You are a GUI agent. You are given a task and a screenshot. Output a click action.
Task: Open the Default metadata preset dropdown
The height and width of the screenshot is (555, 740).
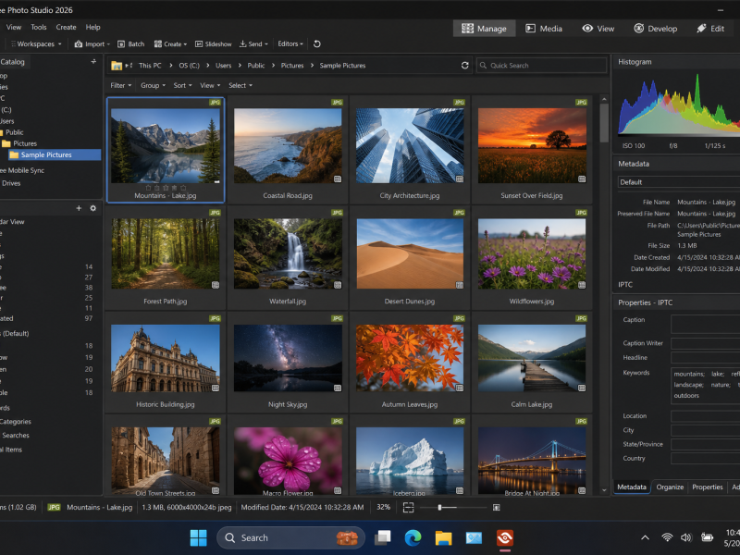pos(679,182)
